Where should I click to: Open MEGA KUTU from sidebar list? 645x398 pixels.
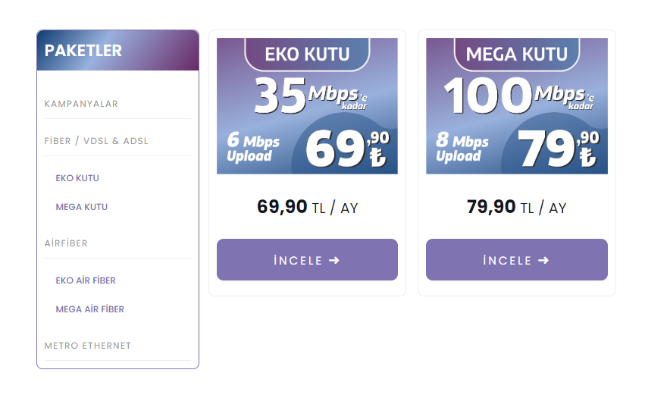[81, 207]
